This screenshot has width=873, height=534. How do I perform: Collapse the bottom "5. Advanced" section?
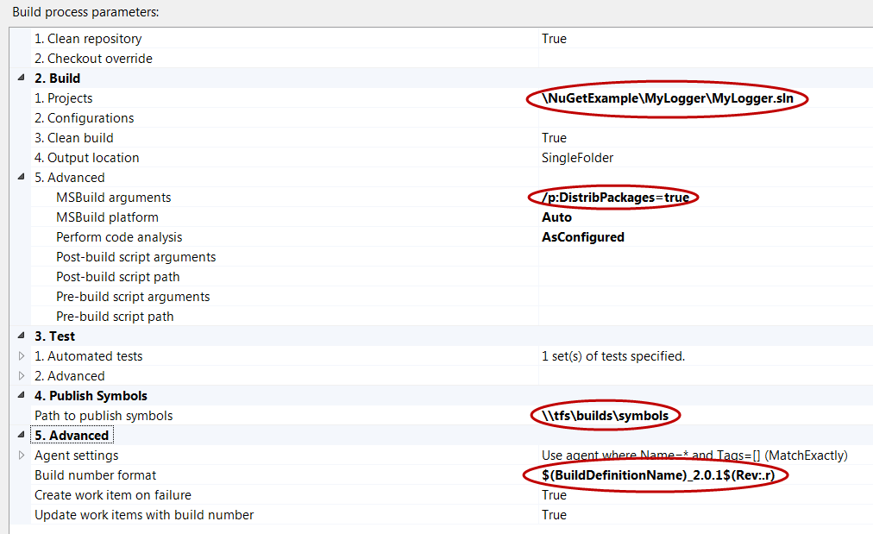coord(22,435)
